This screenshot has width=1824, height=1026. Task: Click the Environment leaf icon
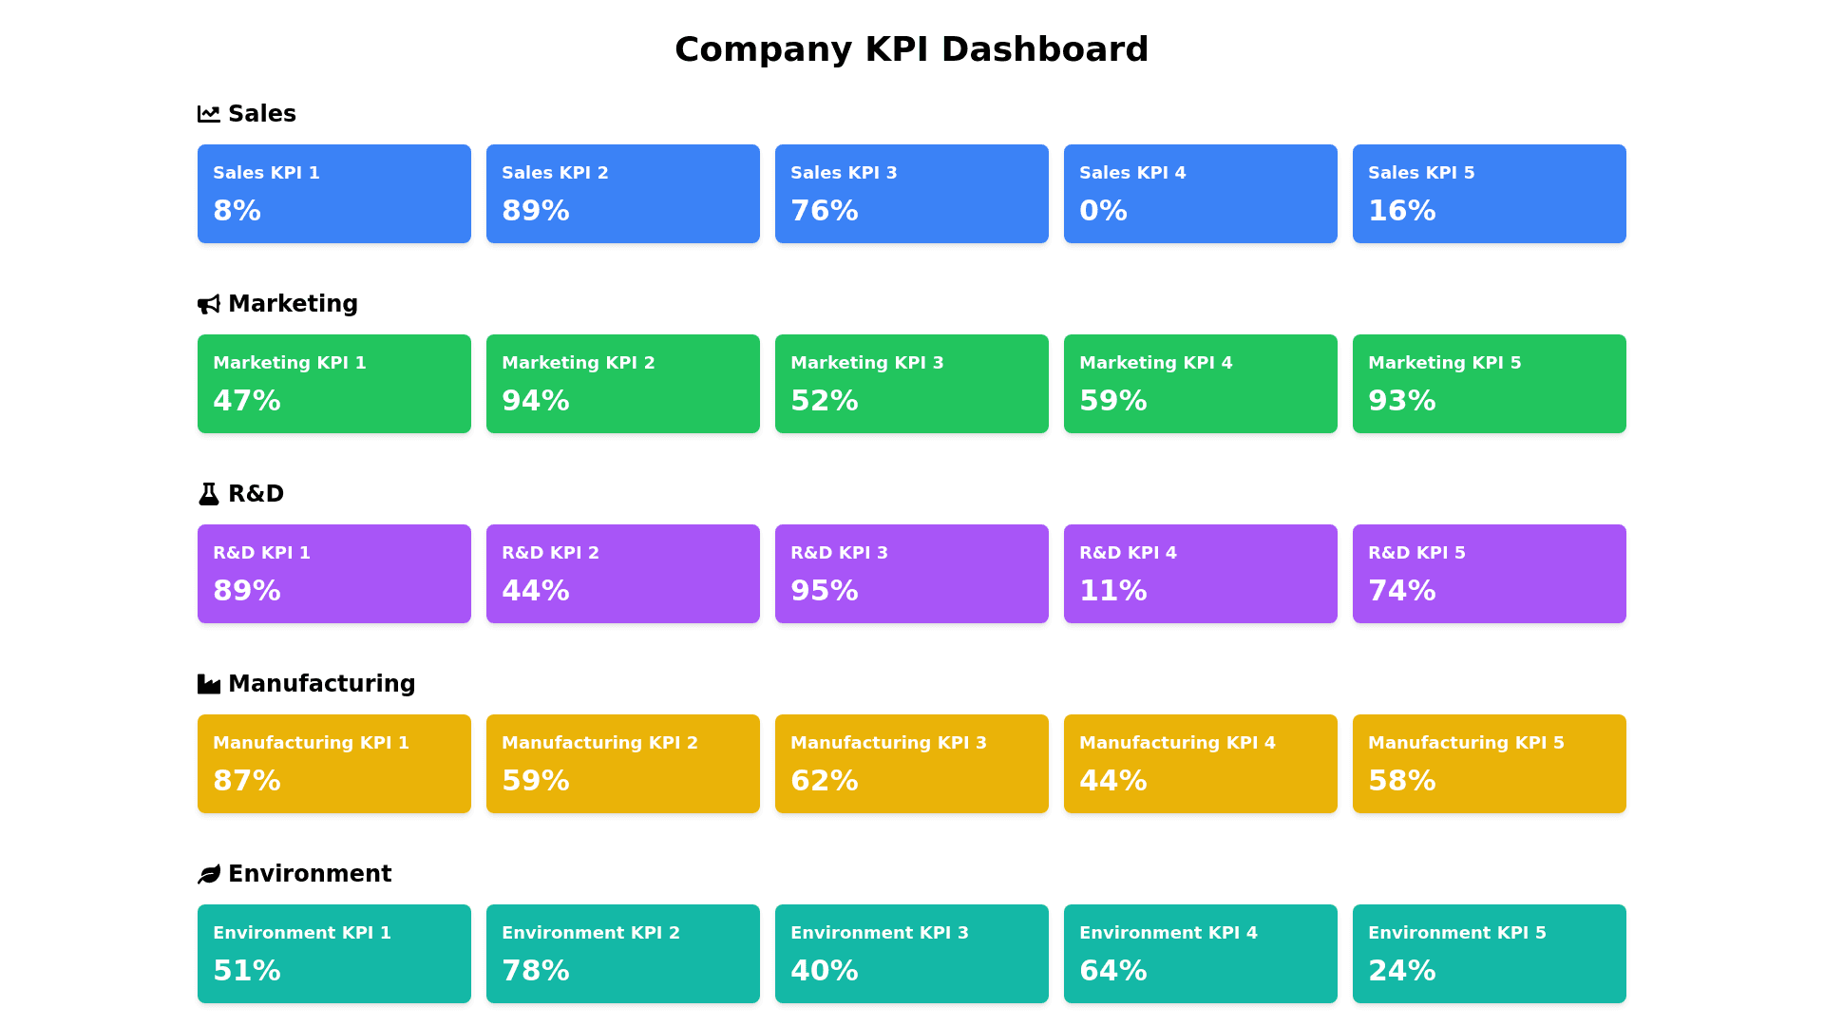click(x=208, y=874)
